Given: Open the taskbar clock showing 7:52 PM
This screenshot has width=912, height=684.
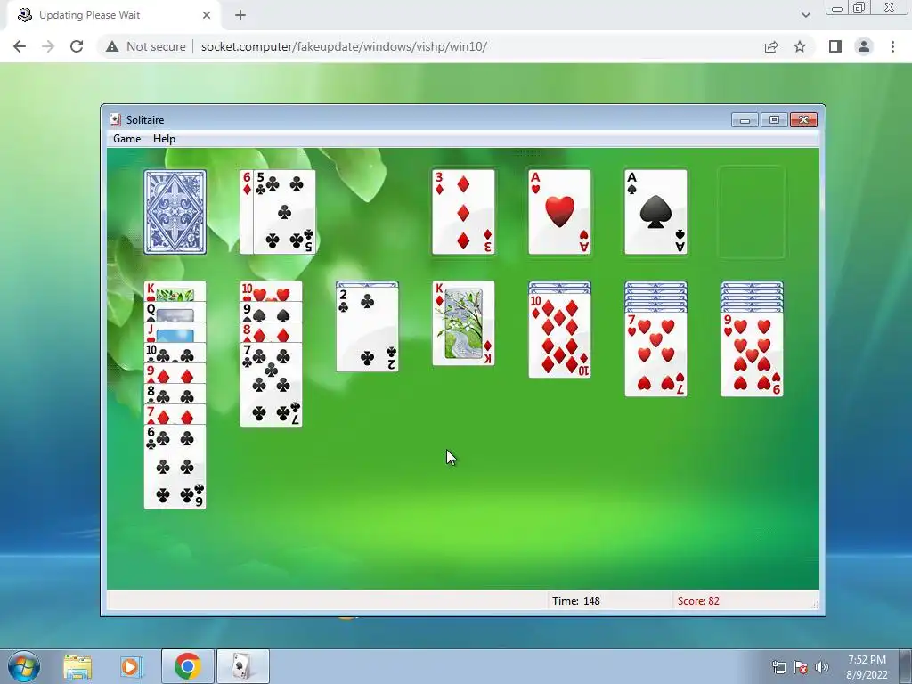Looking at the screenshot, I should pyautogui.click(x=867, y=667).
